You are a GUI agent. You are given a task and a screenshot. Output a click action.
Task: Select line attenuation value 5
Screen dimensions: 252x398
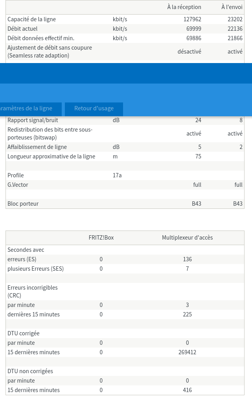[200, 147]
